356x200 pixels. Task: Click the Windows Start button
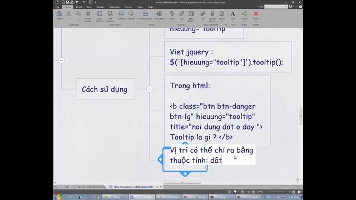click(x=58, y=197)
